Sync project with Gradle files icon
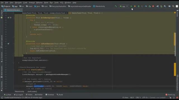 [158, 6]
